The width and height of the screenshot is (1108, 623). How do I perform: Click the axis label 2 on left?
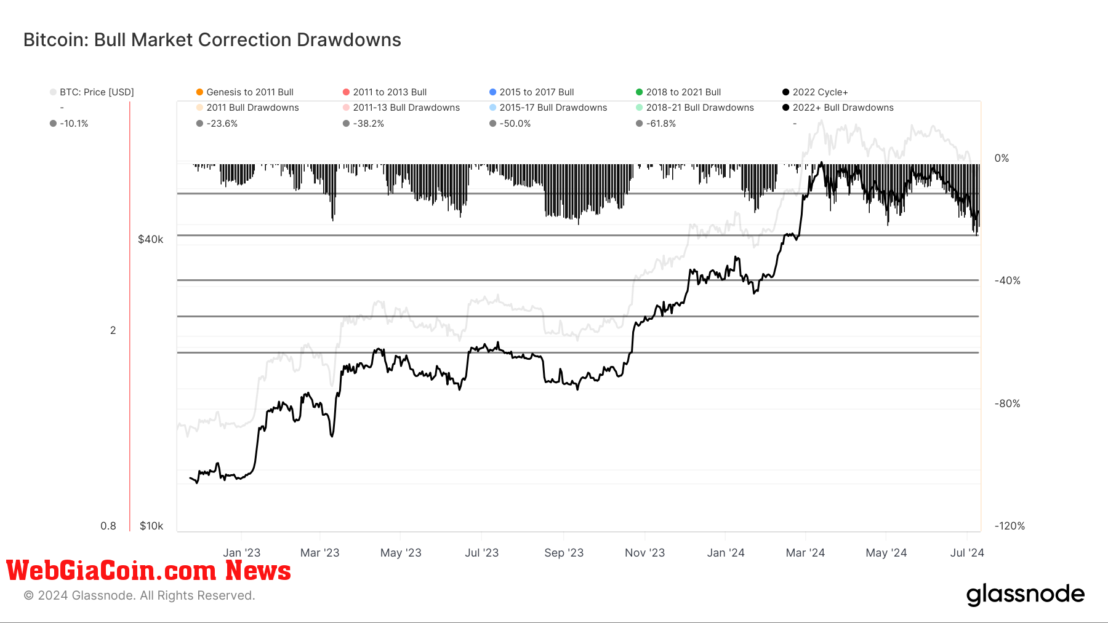pos(113,330)
